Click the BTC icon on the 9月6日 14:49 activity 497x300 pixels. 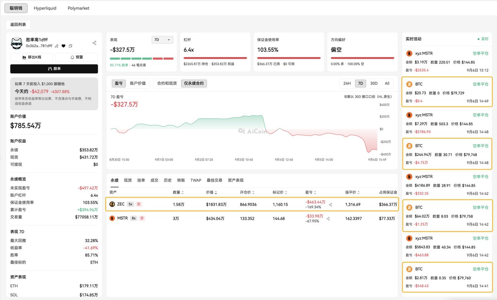(409, 84)
